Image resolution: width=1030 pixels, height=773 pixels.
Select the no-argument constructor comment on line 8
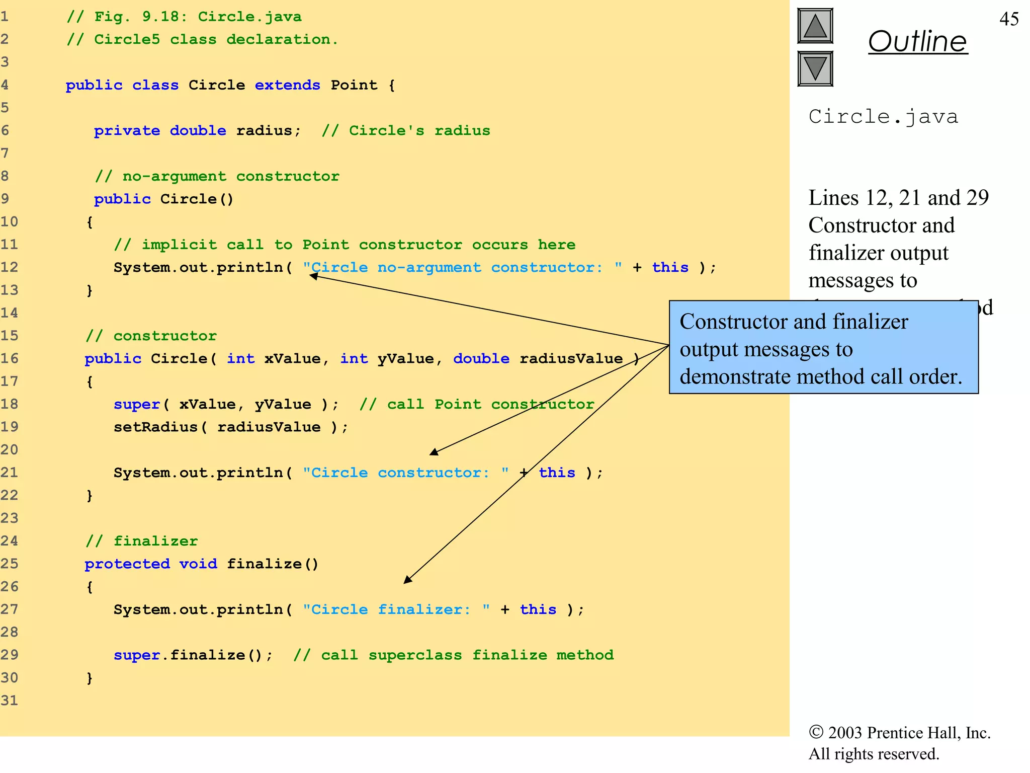[217, 176]
